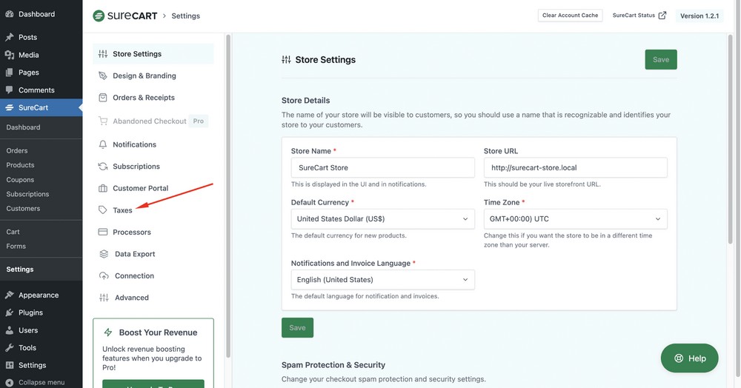
Task: Click the Processors card icon
Action: (x=103, y=232)
